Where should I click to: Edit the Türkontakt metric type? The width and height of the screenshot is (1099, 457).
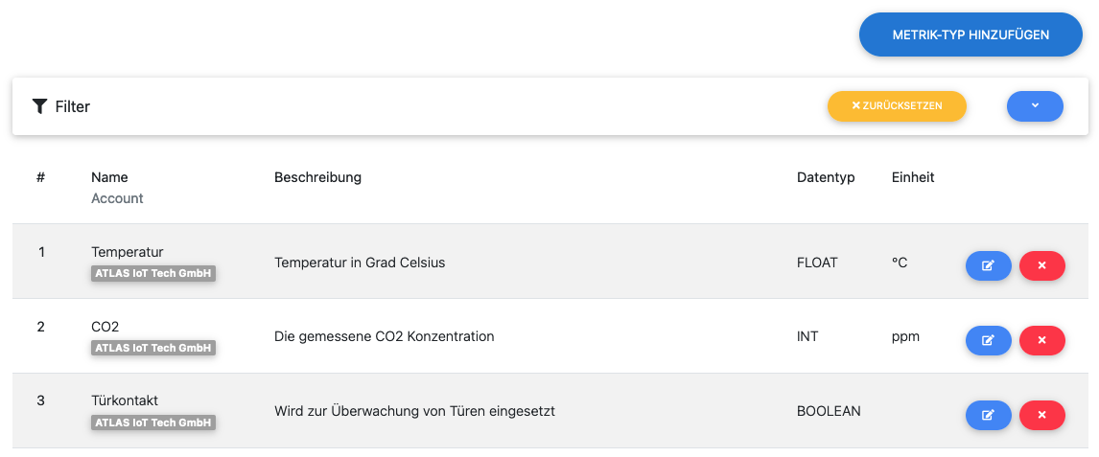tap(988, 415)
